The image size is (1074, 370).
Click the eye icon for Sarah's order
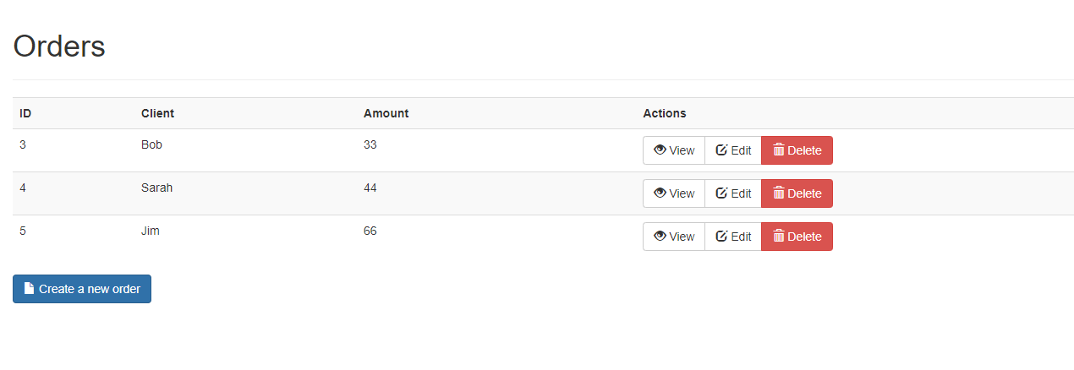point(660,193)
